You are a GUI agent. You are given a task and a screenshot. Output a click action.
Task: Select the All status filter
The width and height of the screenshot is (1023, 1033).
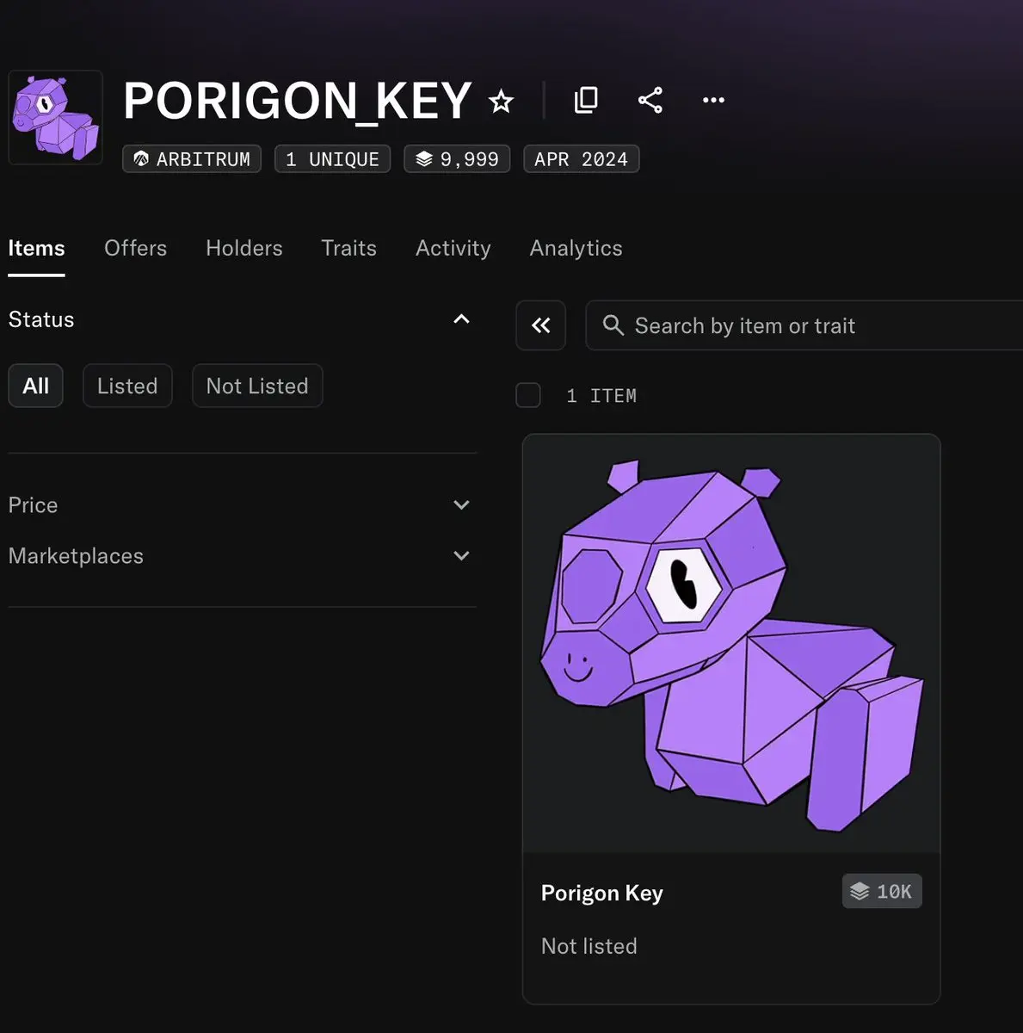tap(35, 386)
